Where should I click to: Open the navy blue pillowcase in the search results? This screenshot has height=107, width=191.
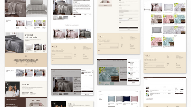[127, 99]
